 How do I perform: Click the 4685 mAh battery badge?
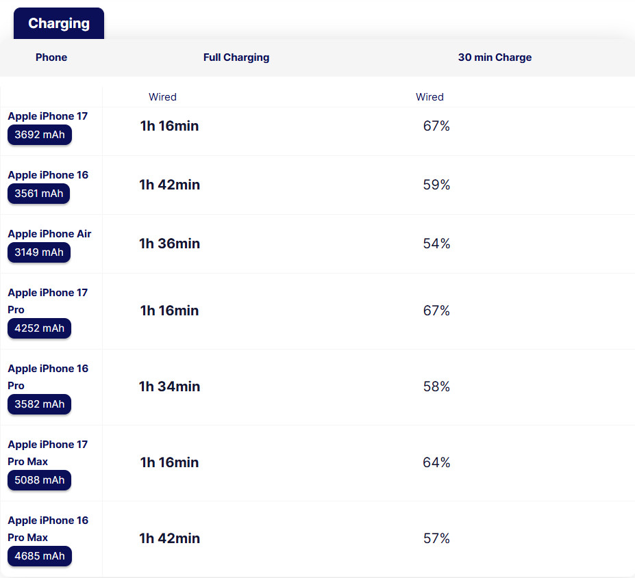click(40, 556)
